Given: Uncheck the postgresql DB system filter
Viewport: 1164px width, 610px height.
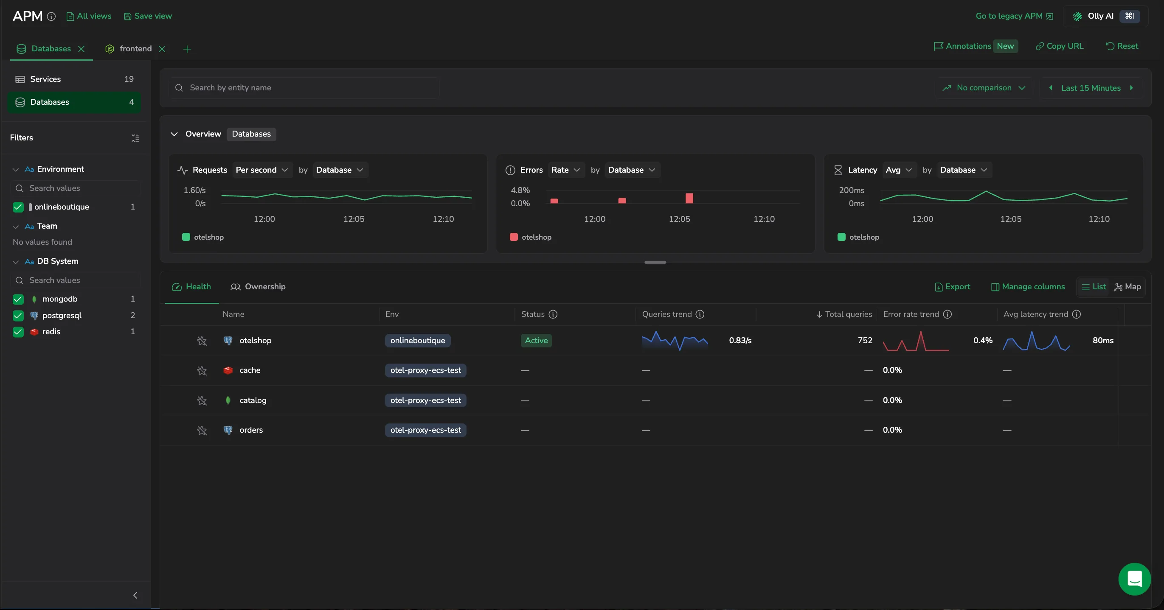Looking at the screenshot, I should pyautogui.click(x=18, y=315).
